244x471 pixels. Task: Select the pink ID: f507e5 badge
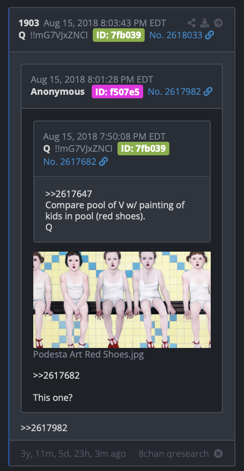click(x=117, y=92)
